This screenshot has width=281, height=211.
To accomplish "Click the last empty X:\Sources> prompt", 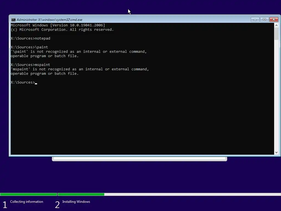I will (24, 82).
